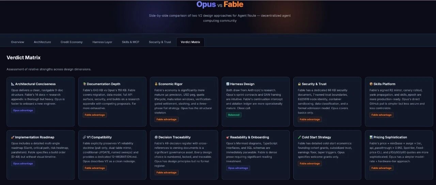The image size is (436, 185).
Task: Click Opus advantage badge under Architectural Conciseness
Action: pyautogui.click(x=23, y=110)
